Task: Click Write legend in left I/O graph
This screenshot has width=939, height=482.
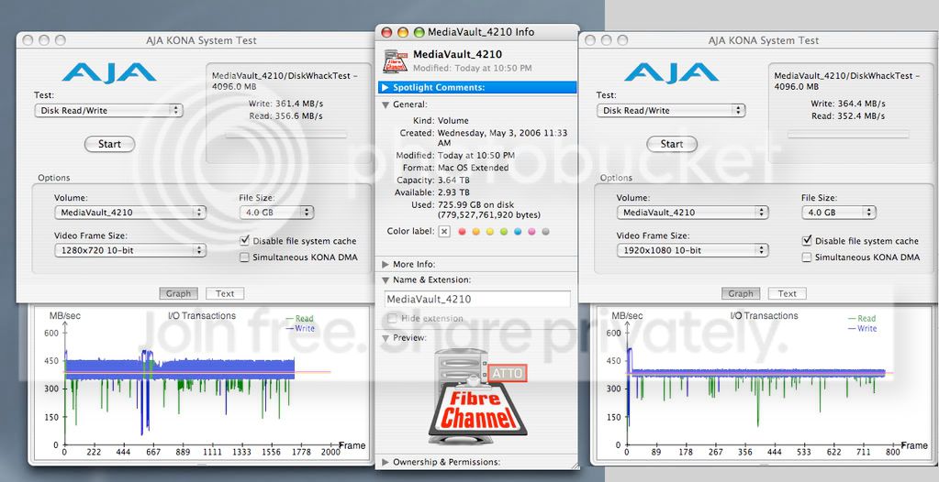Action: click(x=300, y=328)
